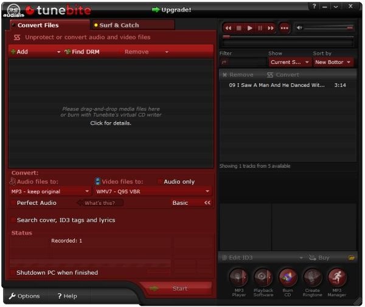Click Showing 1 tracks from 5 available
Image resolution: width=365 pixels, height=307 pixels.
(255, 166)
